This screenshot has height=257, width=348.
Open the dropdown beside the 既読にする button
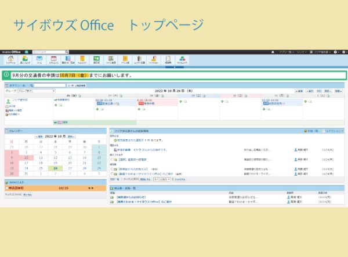[x=162, y=179]
